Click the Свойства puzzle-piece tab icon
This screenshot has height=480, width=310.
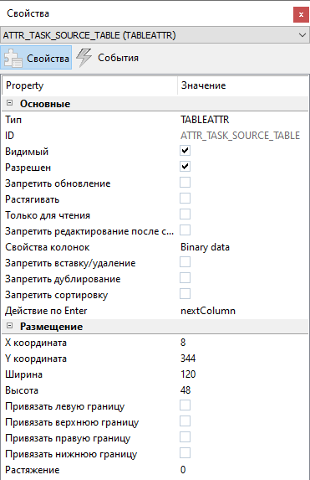pos(13,58)
